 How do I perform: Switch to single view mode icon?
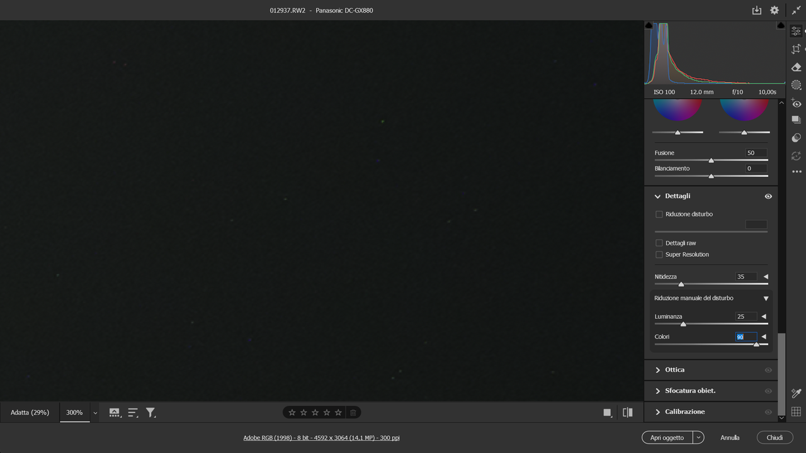(x=607, y=413)
